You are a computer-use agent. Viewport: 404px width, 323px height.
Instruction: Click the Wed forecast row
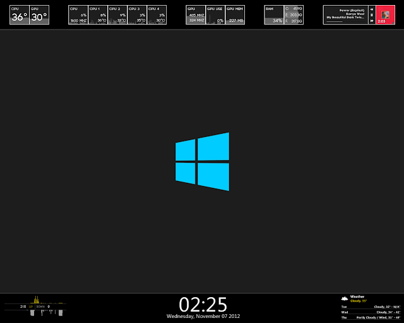(371, 312)
